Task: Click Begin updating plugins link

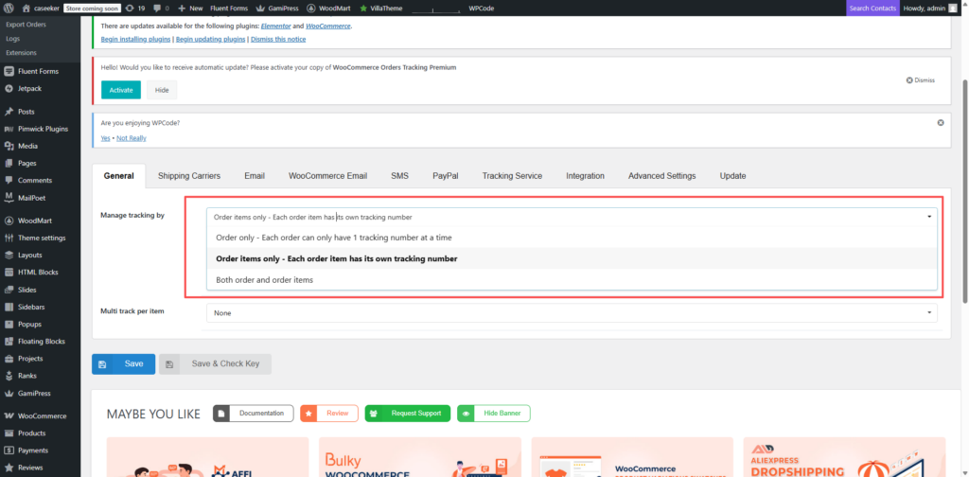Action: 211,39
